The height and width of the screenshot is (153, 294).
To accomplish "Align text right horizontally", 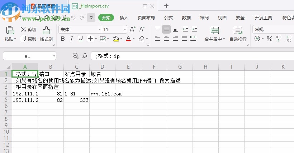I will (175, 39).
